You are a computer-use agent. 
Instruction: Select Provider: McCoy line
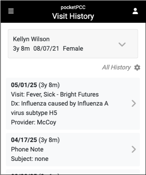[34, 122]
